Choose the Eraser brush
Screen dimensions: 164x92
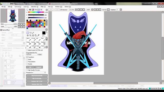pyautogui.click(x=28, y=43)
